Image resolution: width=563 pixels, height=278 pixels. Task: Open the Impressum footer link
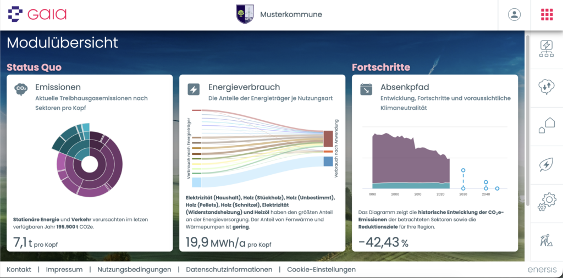[64, 270]
